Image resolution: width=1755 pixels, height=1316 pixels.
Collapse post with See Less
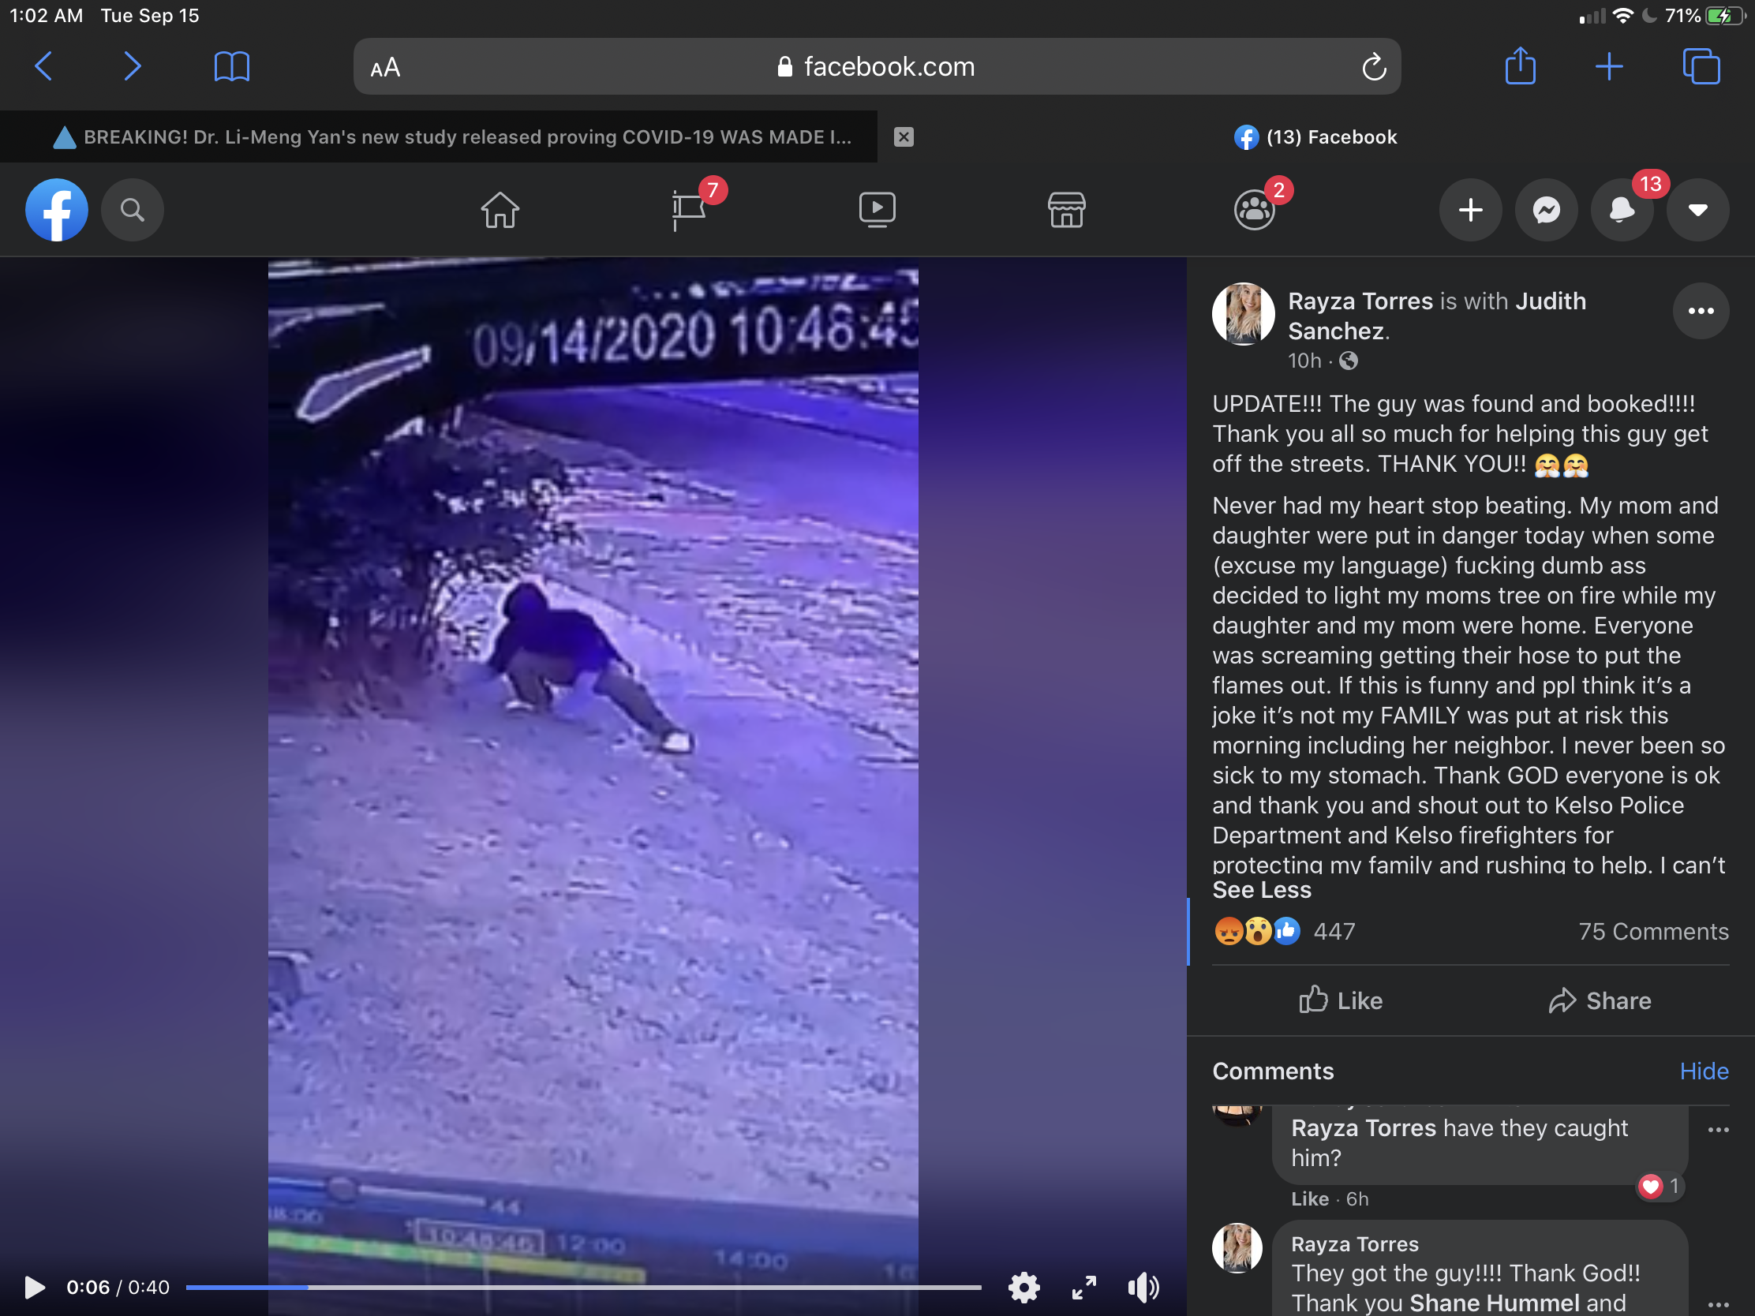click(x=1262, y=890)
